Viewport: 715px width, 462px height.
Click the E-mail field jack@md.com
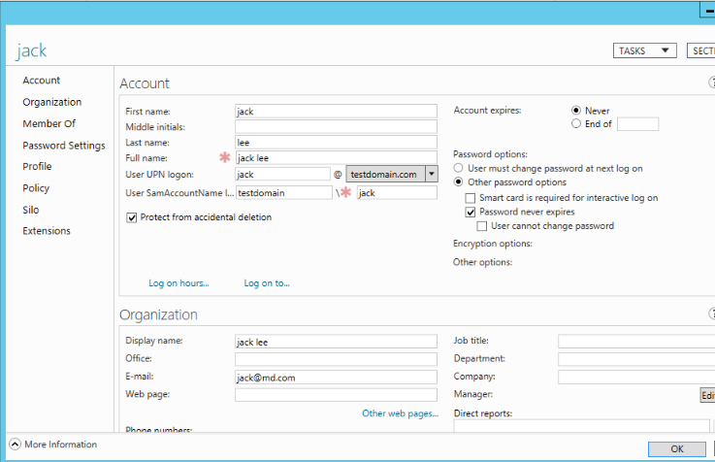tap(336, 378)
